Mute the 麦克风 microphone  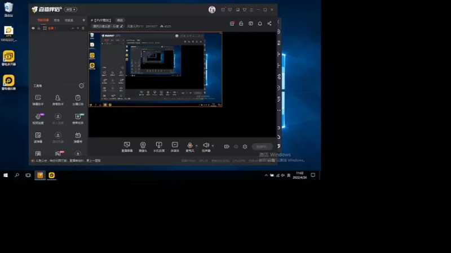[190, 147]
